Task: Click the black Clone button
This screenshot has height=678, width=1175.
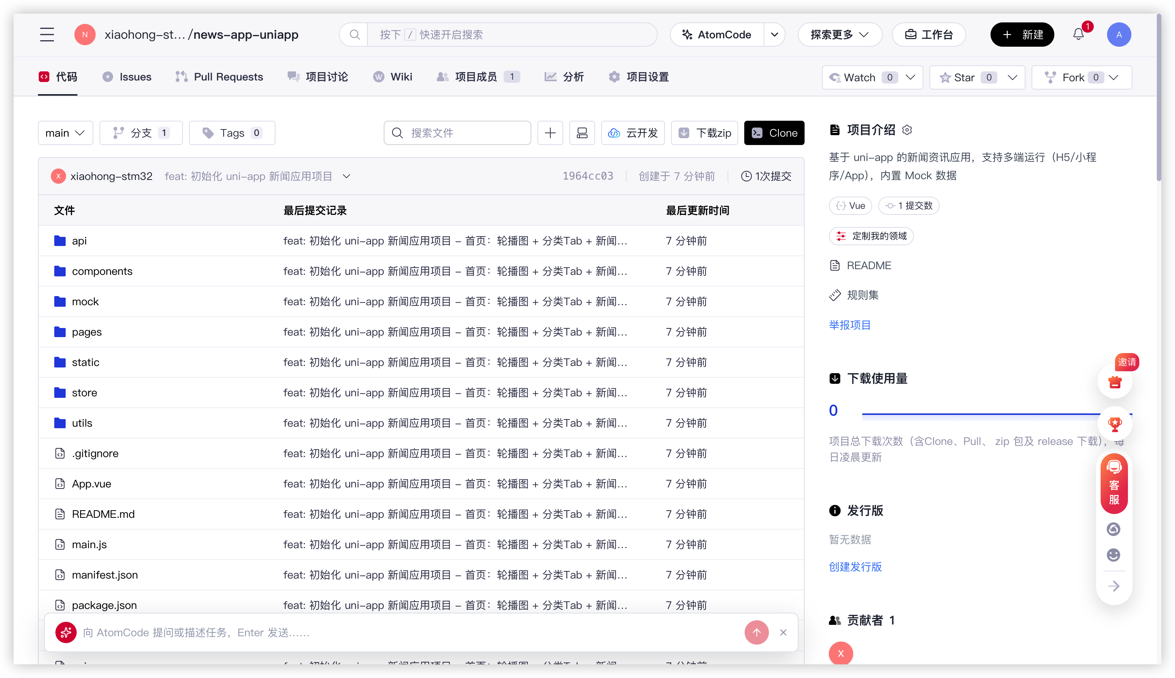Action: pyautogui.click(x=774, y=133)
